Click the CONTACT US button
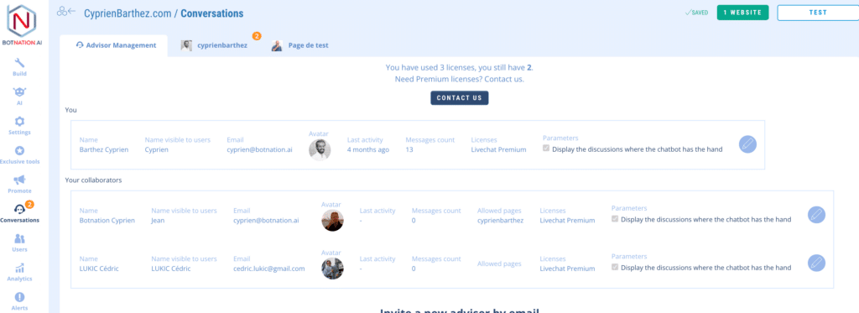The width and height of the screenshot is (859, 313). [x=459, y=98]
